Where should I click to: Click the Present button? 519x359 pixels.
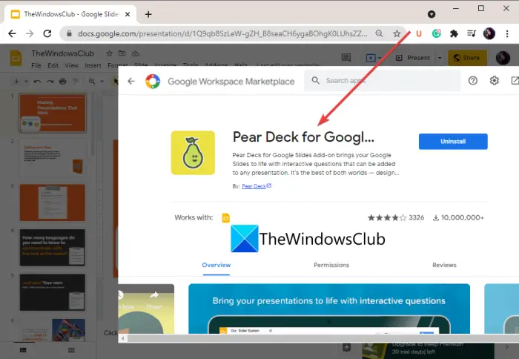(414, 58)
